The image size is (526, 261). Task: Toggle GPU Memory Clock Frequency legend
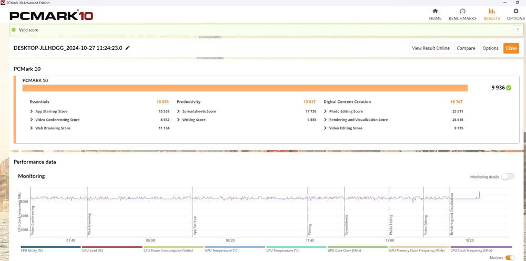[x=419, y=249]
